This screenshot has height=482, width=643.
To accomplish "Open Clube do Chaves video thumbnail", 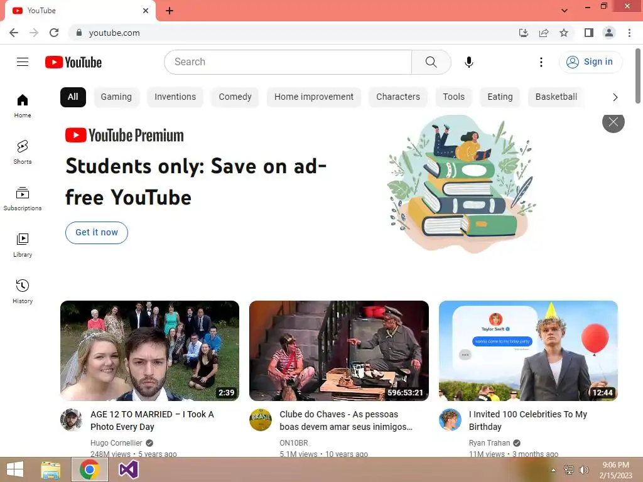I will click(x=339, y=351).
